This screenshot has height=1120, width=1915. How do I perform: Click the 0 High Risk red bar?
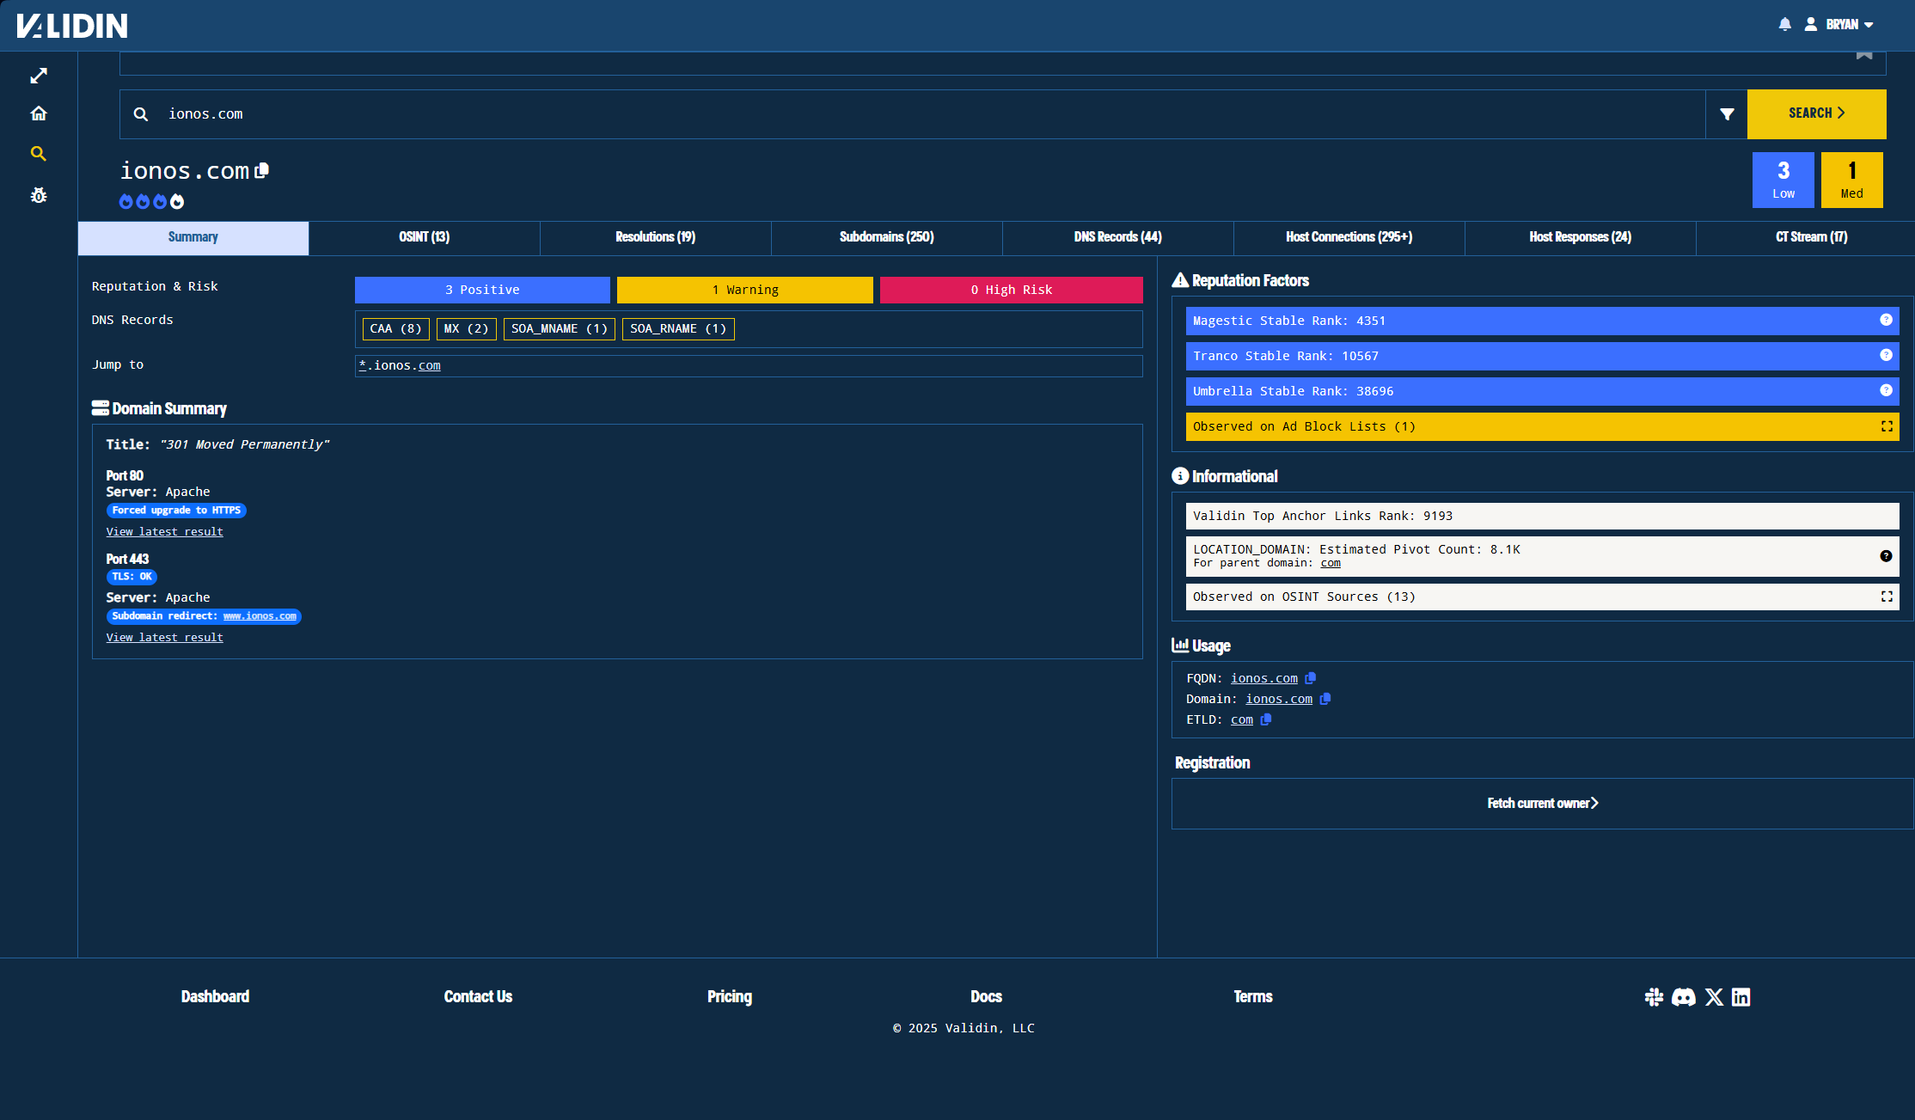[1012, 290]
